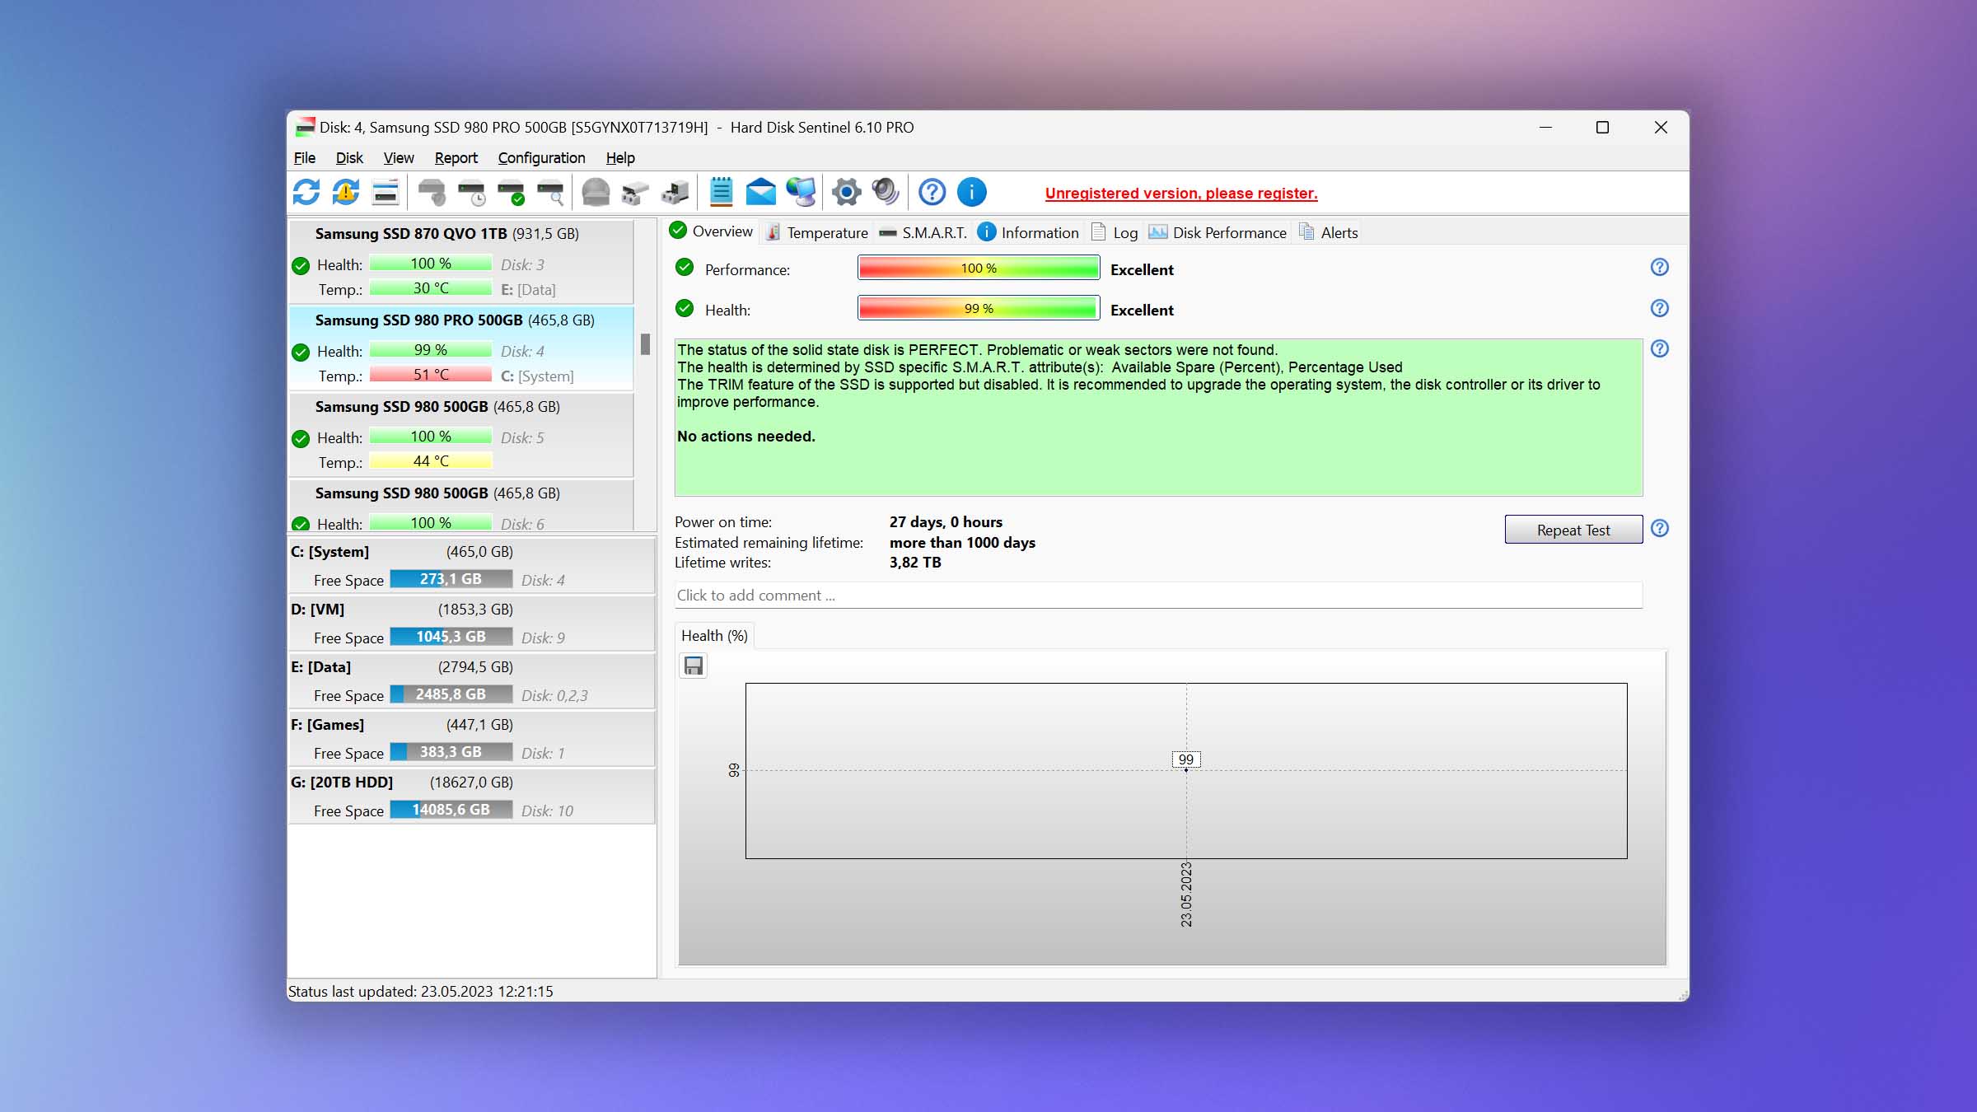Select the D: [VM] partition
The height and width of the screenshot is (1112, 1977).
click(x=472, y=623)
